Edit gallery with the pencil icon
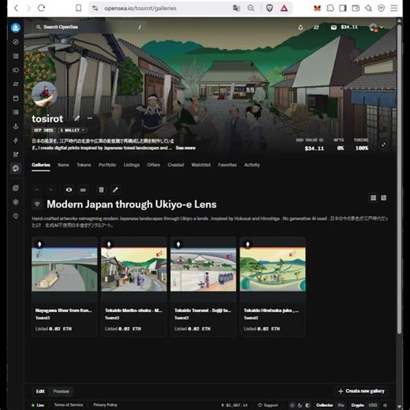 115,190
